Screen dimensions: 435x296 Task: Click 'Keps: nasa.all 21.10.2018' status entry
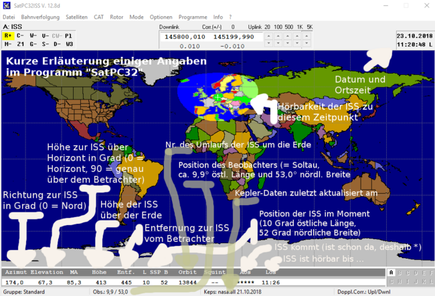pos(232,292)
